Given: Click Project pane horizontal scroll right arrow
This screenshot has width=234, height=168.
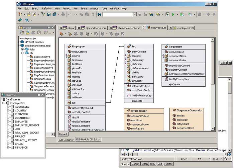Looking at the screenshot, I should tap(52, 134).
